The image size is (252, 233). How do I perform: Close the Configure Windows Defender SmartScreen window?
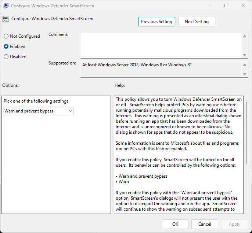(x=243, y=5)
